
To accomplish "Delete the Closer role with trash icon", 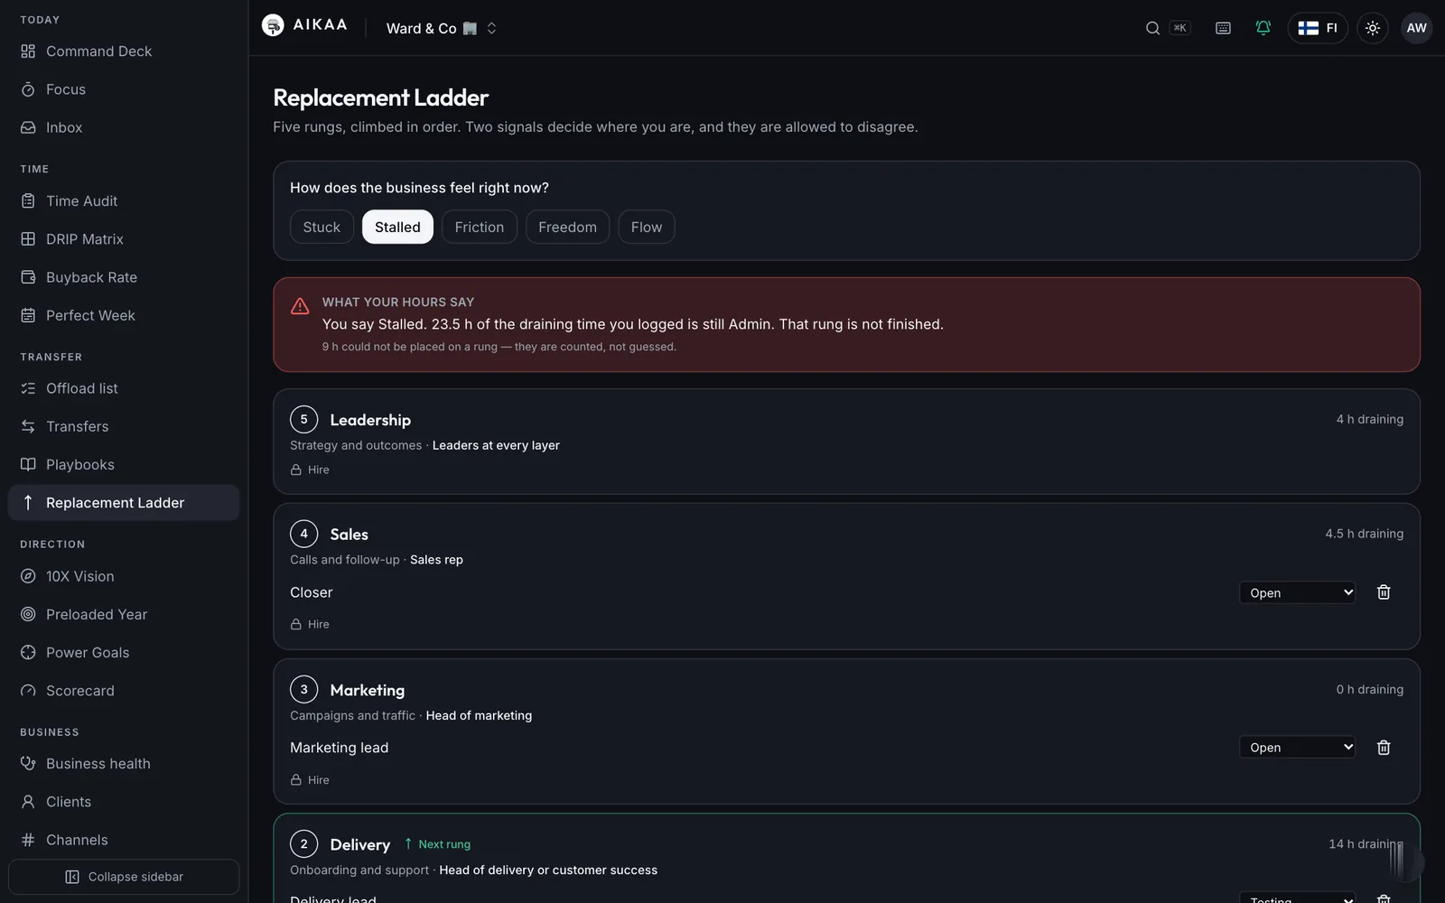I will 1383,592.
